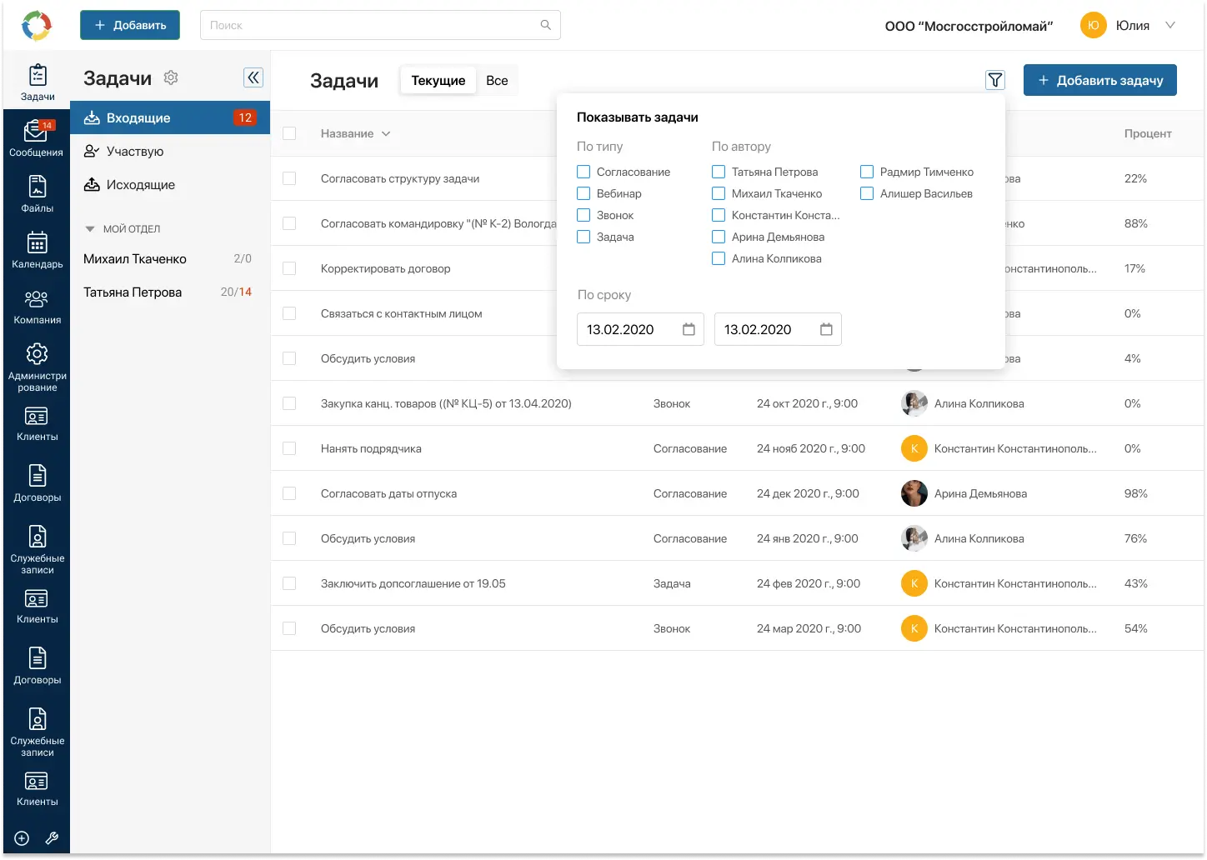Click Юлия's orange avatar

point(1094,25)
